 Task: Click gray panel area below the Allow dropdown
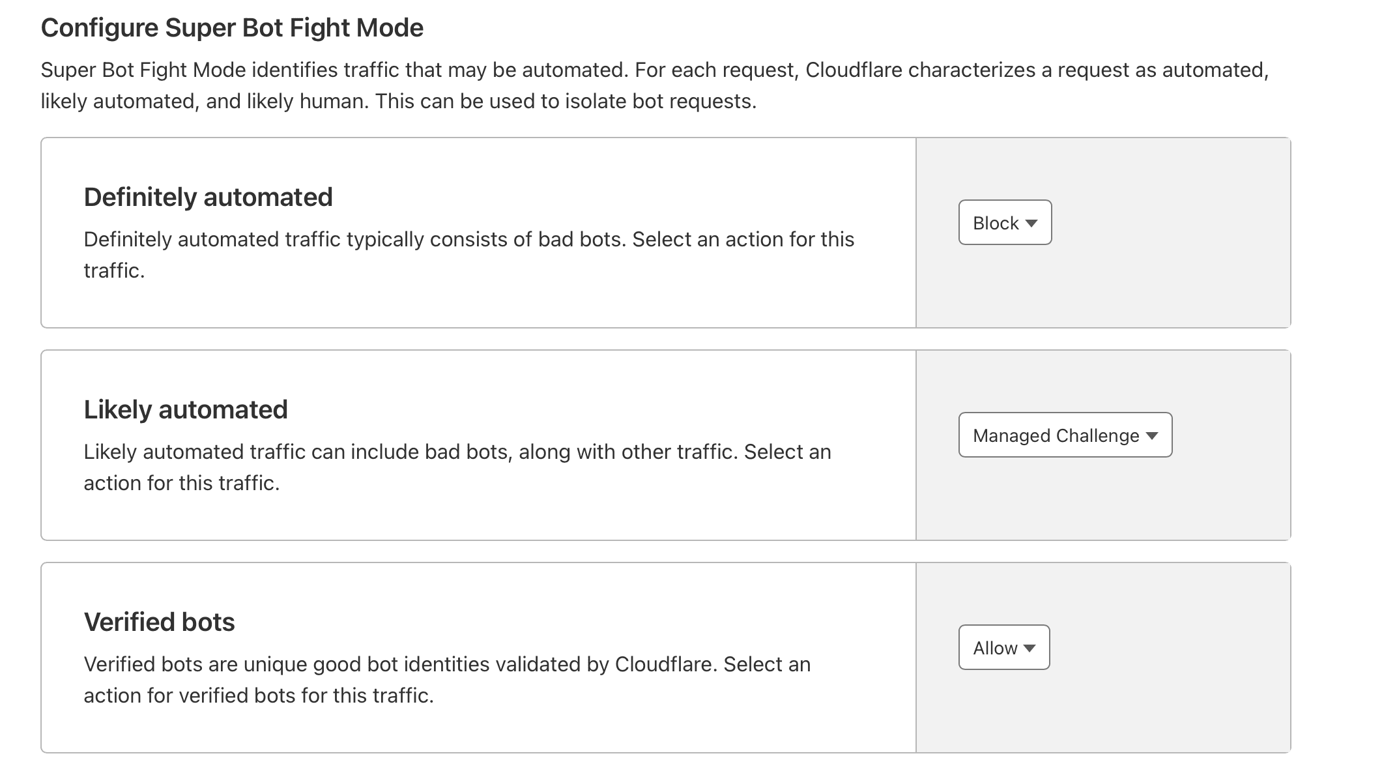tap(1102, 714)
